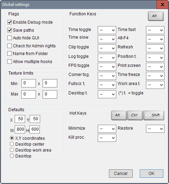
Task: Open the Time toggle key dropdown
Action: (x=107, y=30)
